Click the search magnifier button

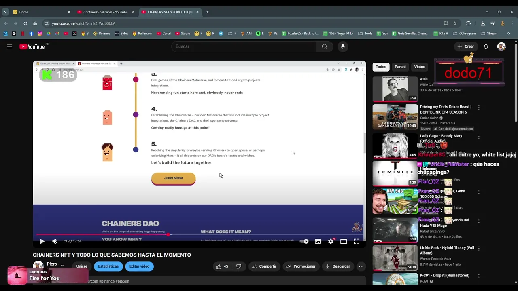coord(324,46)
